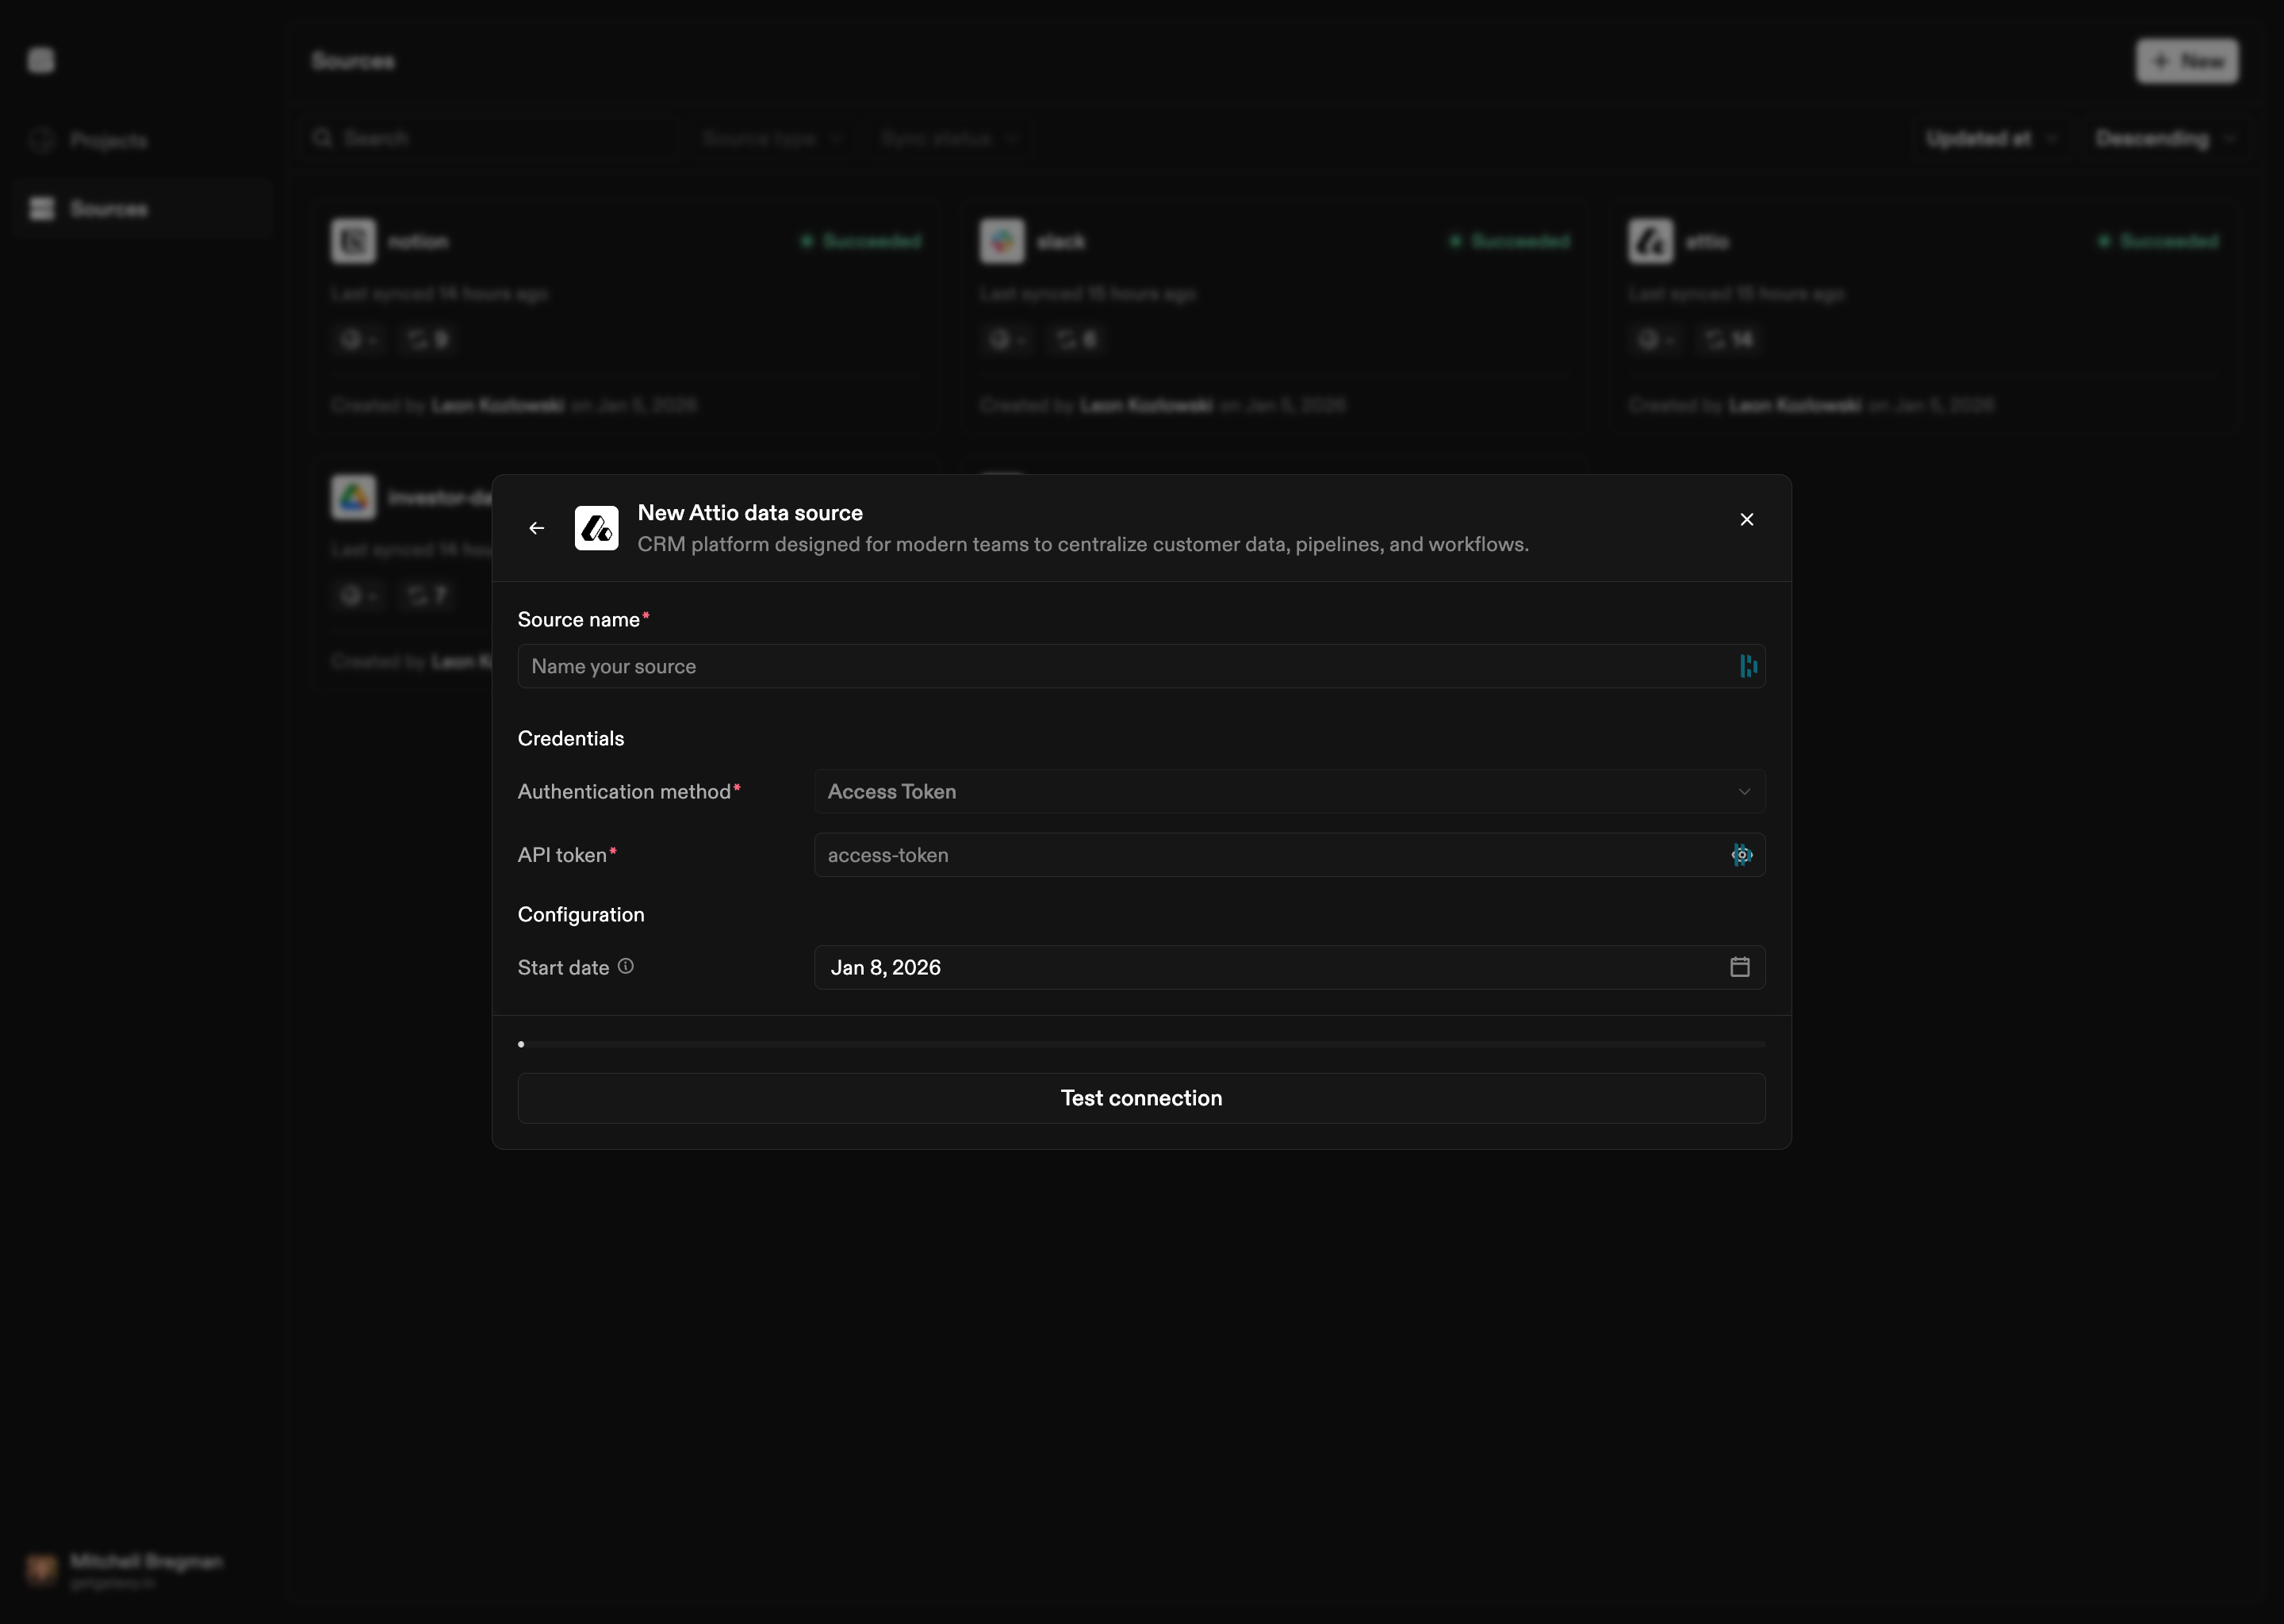Open the Authentication method dropdown
The width and height of the screenshot is (2284, 1624).
click(1289, 791)
